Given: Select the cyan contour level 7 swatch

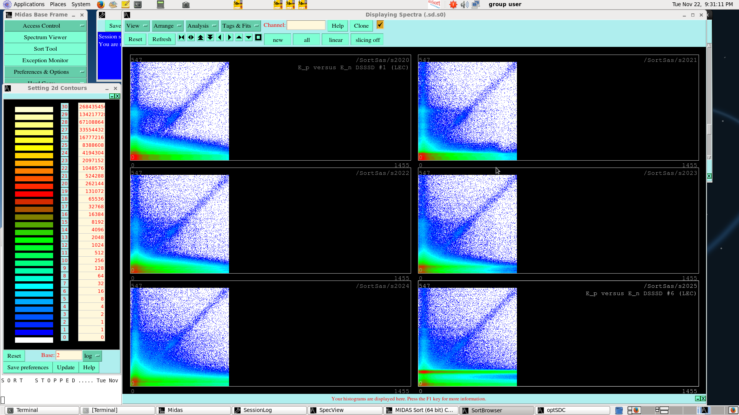Looking at the screenshot, I should [34, 286].
